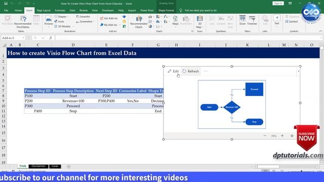Image resolution: width=324 pixels, height=182 pixels.
Task: Open the Icons gallery
Action: point(59,21)
